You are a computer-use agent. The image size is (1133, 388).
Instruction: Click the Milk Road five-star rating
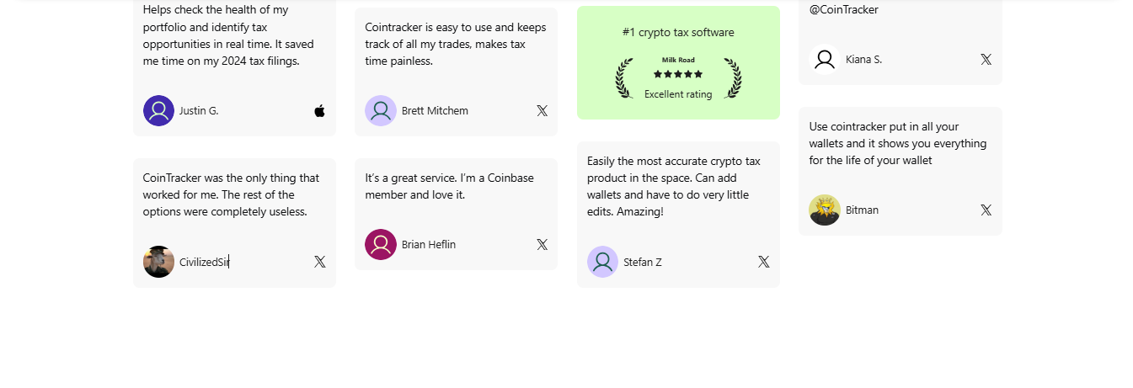[x=678, y=74]
